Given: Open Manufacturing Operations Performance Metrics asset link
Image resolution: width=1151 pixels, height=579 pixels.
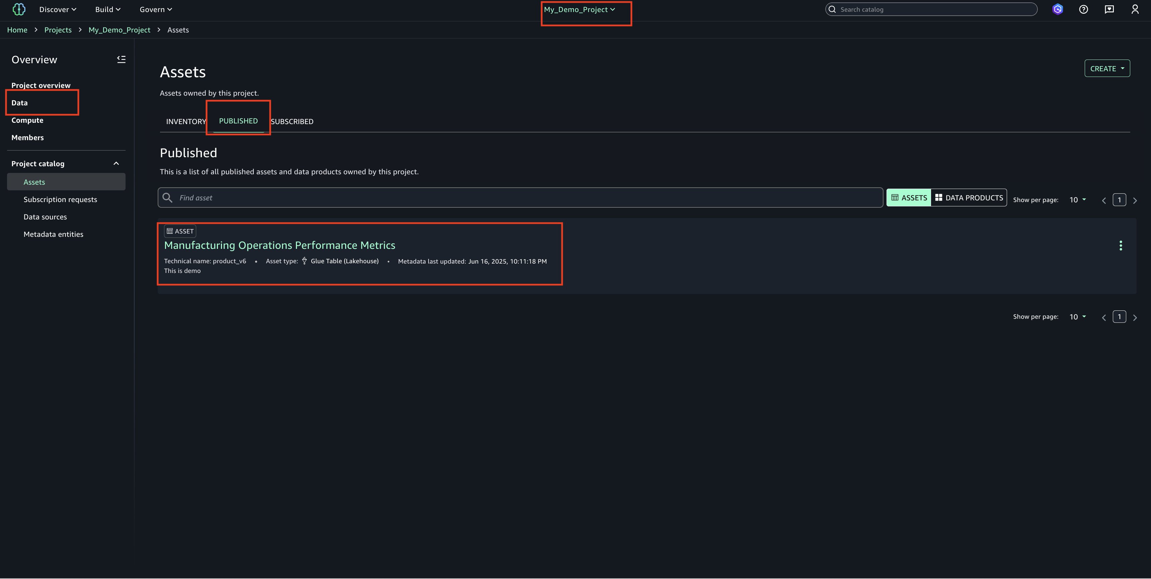Looking at the screenshot, I should (x=280, y=245).
